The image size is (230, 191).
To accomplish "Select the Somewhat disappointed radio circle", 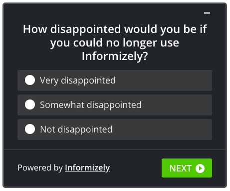I will click(30, 104).
